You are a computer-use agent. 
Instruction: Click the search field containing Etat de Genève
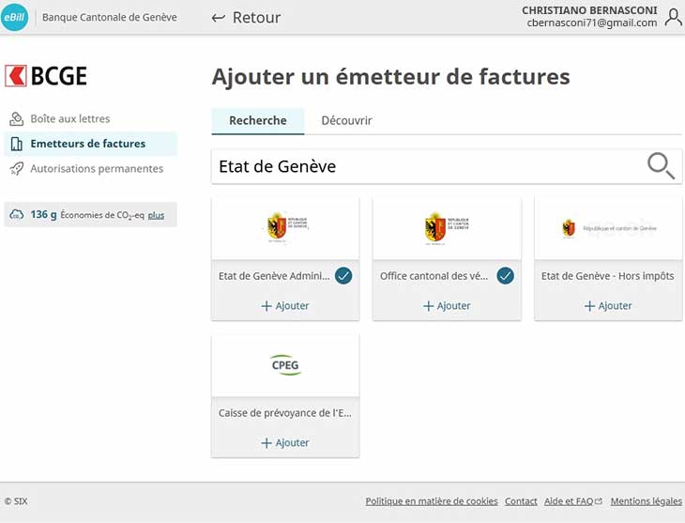click(x=447, y=166)
